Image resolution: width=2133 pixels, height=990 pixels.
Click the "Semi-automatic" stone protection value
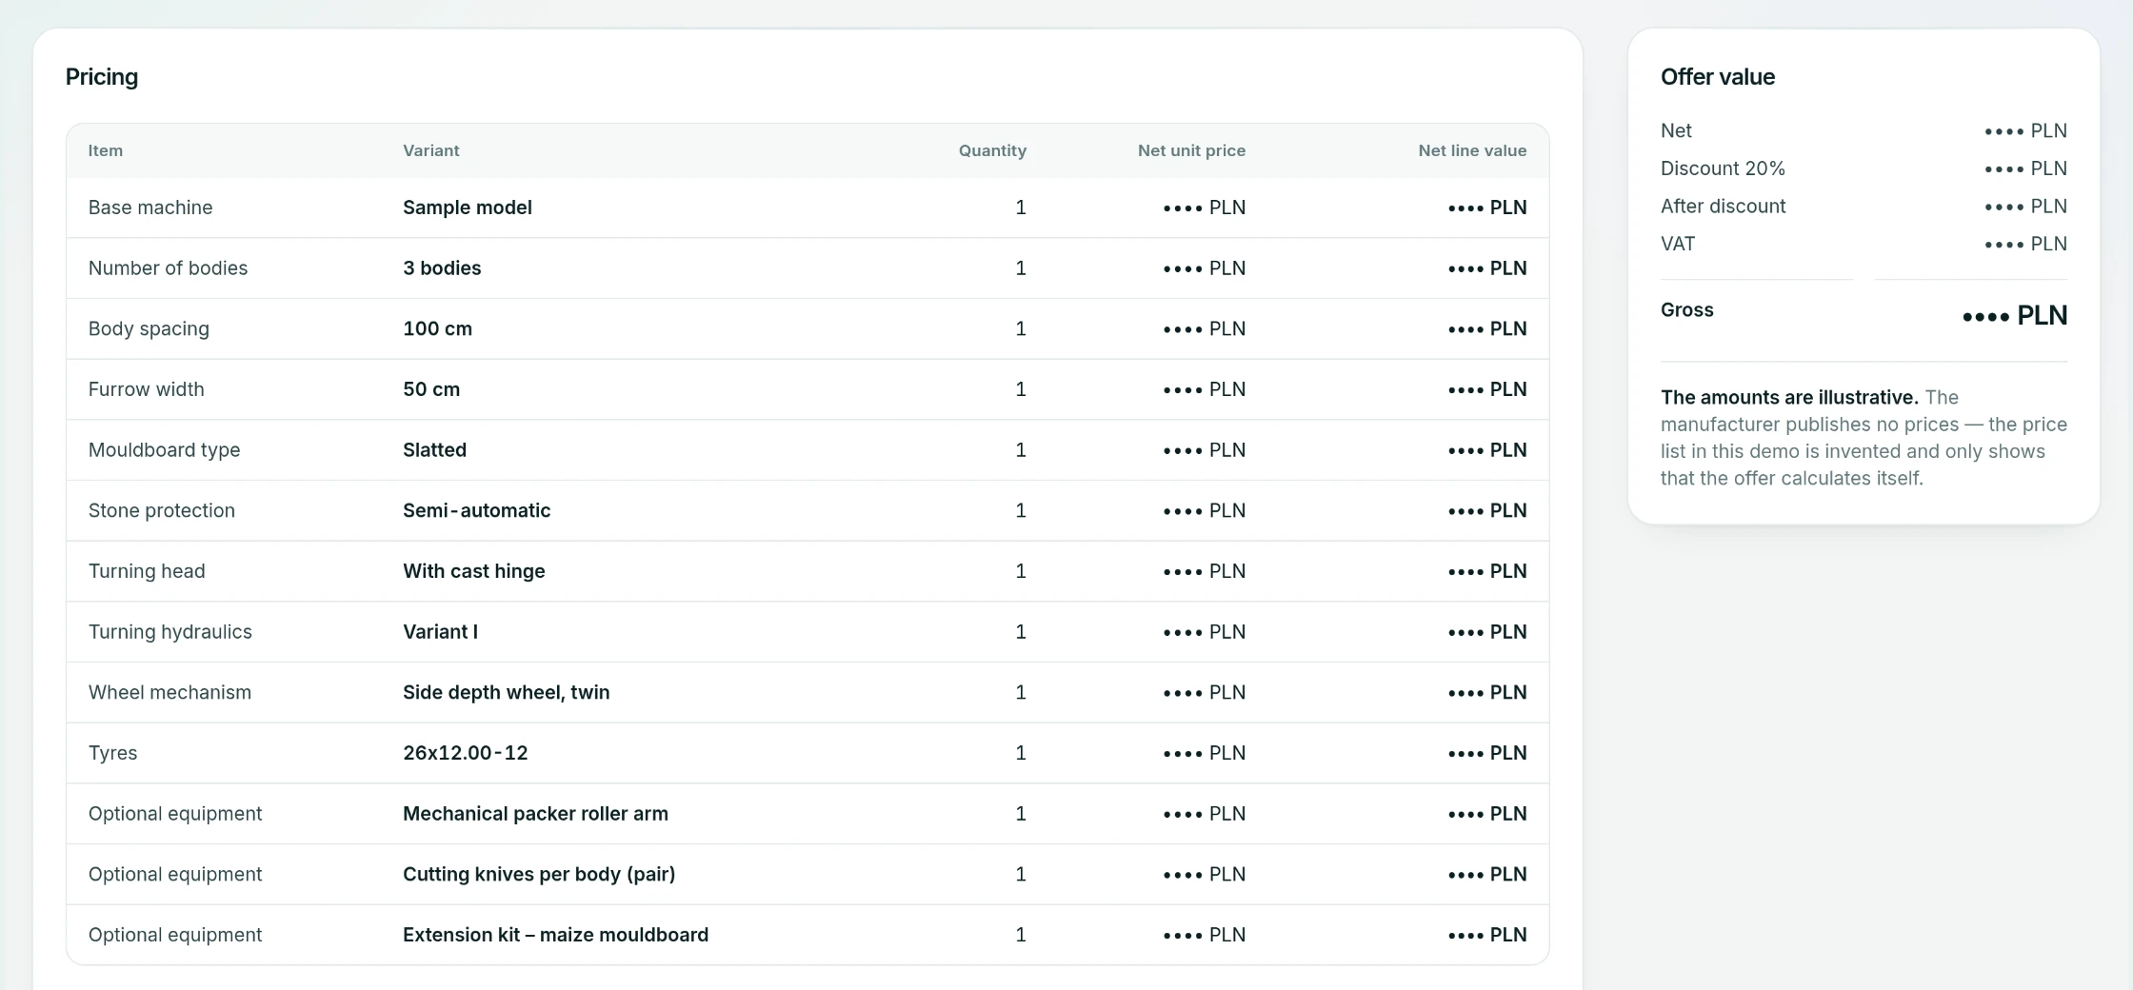476,510
